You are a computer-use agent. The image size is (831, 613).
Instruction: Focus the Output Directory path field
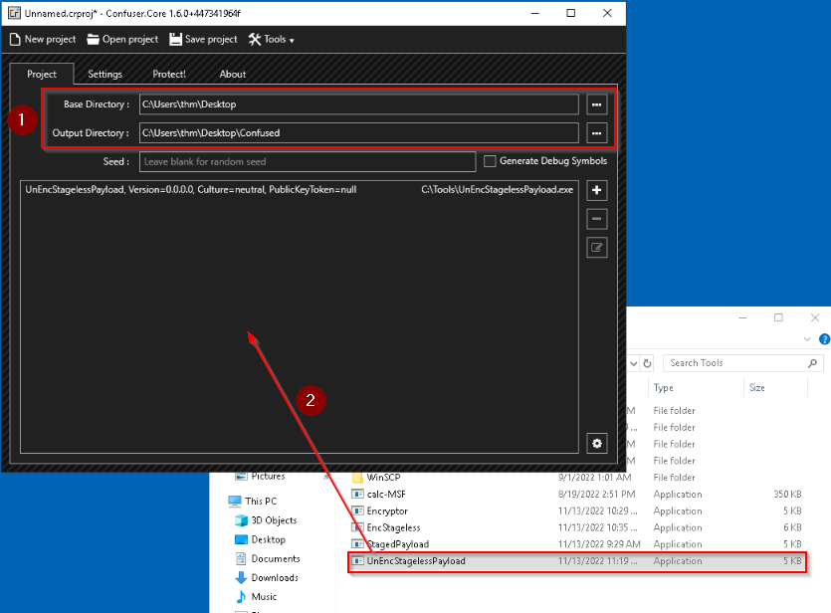359,133
